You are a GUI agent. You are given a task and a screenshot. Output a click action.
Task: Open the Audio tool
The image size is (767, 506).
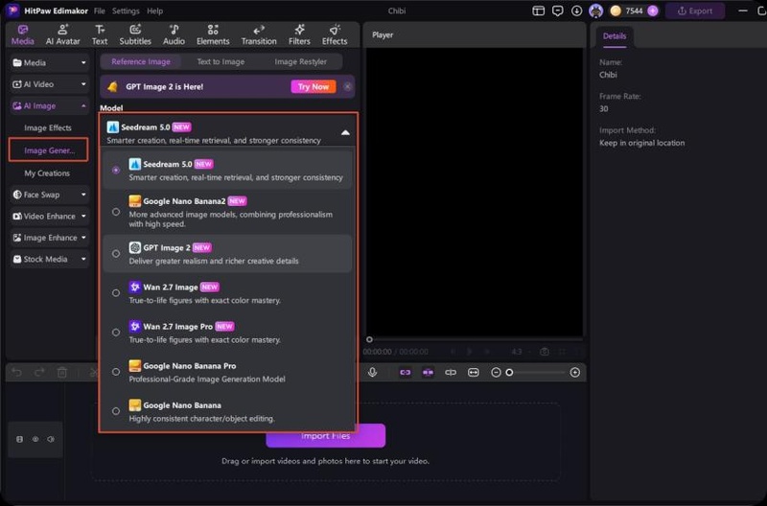tap(174, 35)
